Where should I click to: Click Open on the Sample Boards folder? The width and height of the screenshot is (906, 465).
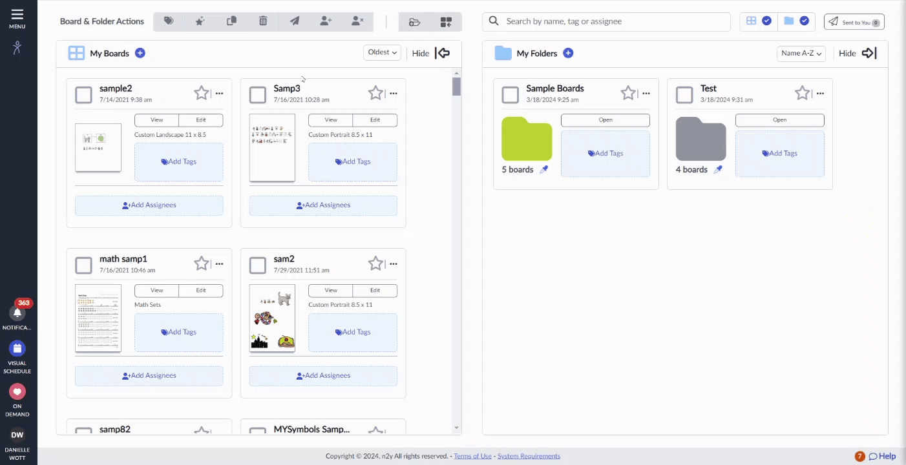tap(606, 120)
